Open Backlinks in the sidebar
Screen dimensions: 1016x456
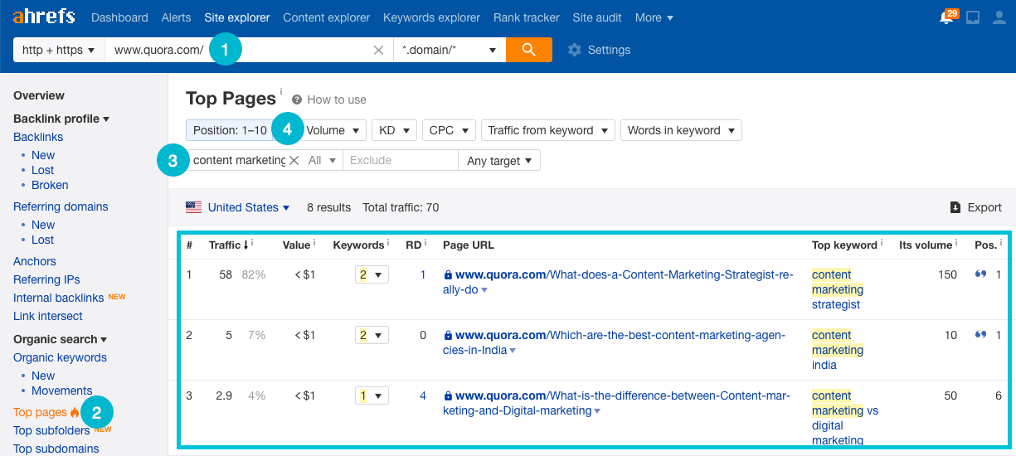38,137
